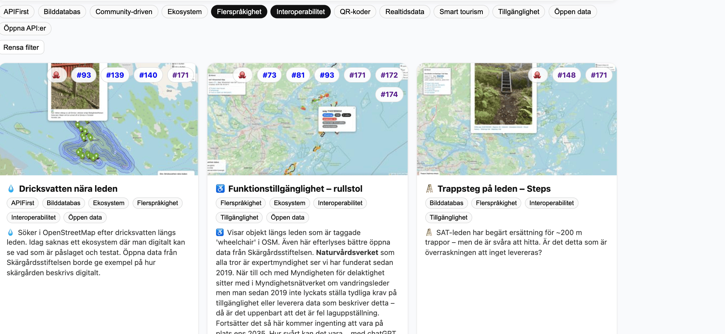Click octopus icon on Trappsteg card
725x334 pixels.
[x=537, y=75]
